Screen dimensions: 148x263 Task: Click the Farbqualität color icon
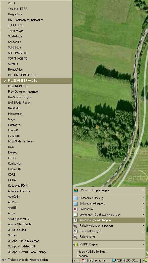pyautogui.click(x=76, y=209)
